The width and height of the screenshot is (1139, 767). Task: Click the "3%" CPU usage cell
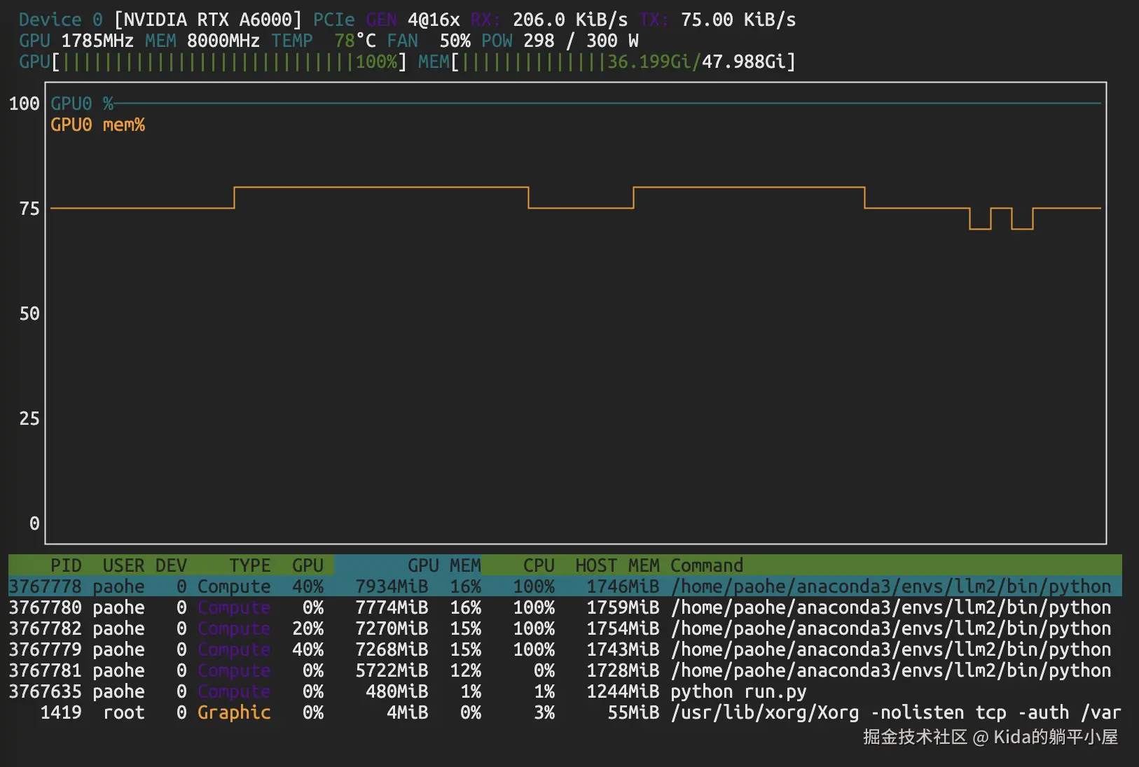(x=544, y=712)
